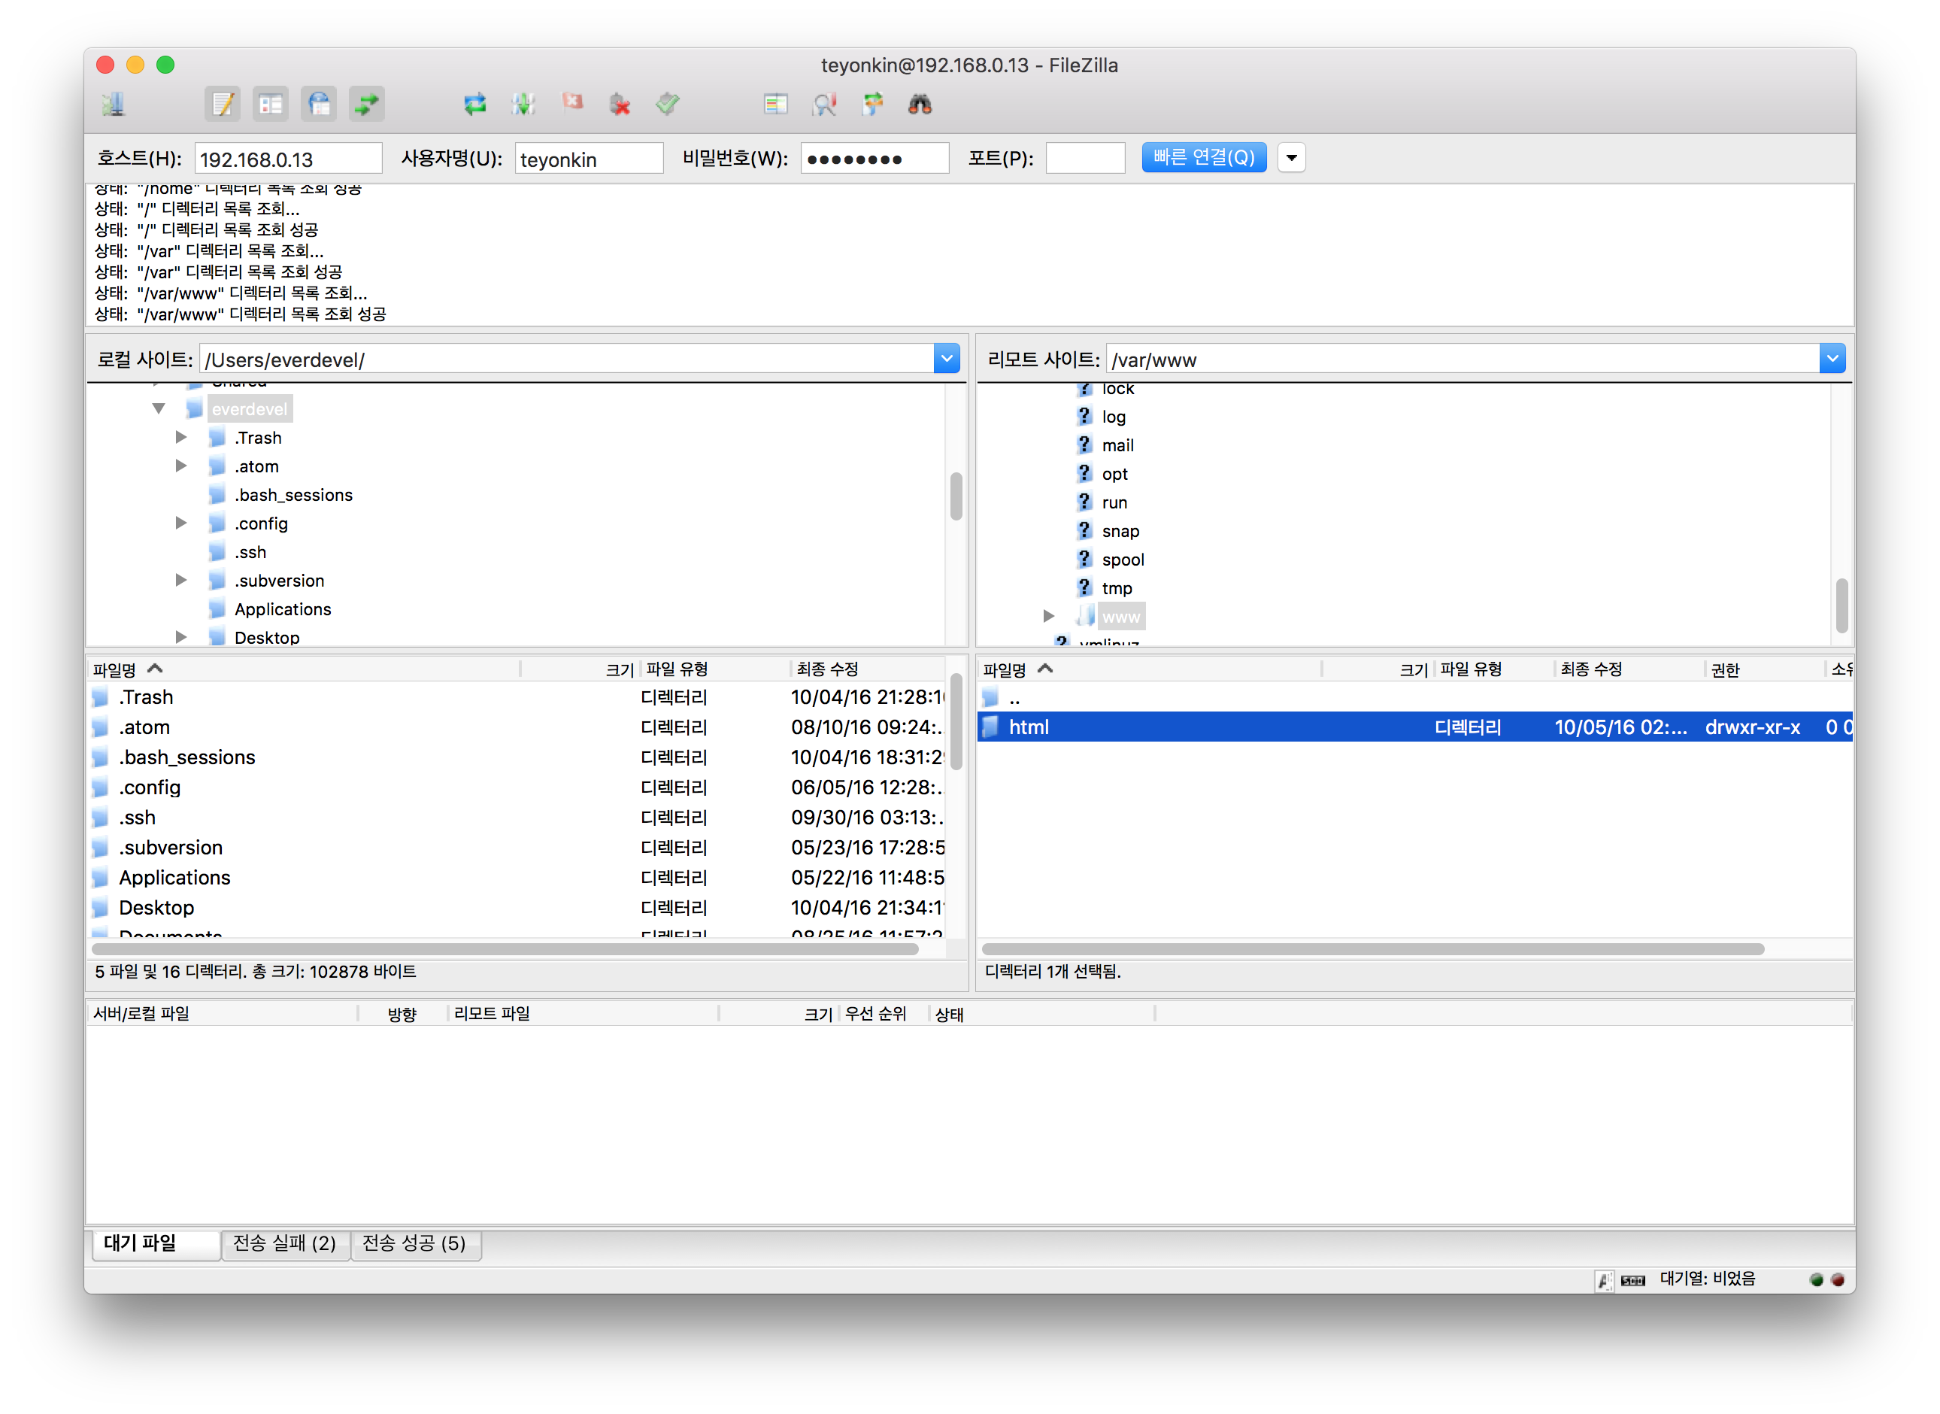Open the Quickconnect history dropdown arrow
The height and width of the screenshot is (1414, 1940).
click(x=1292, y=157)
